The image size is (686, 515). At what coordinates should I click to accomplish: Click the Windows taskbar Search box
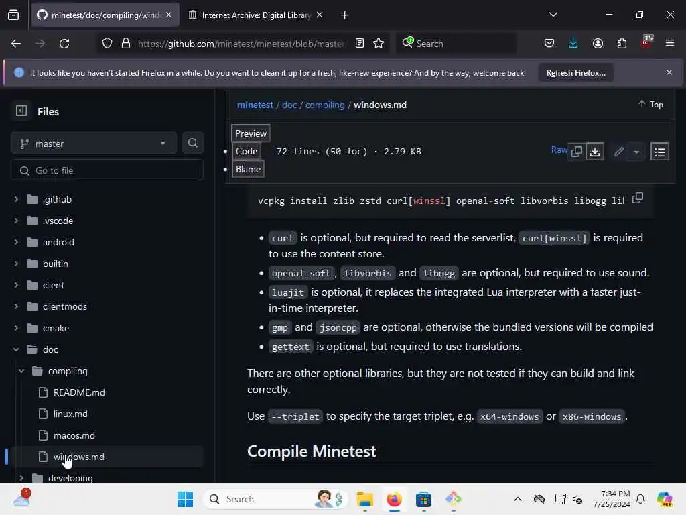[x=275, y=499]
